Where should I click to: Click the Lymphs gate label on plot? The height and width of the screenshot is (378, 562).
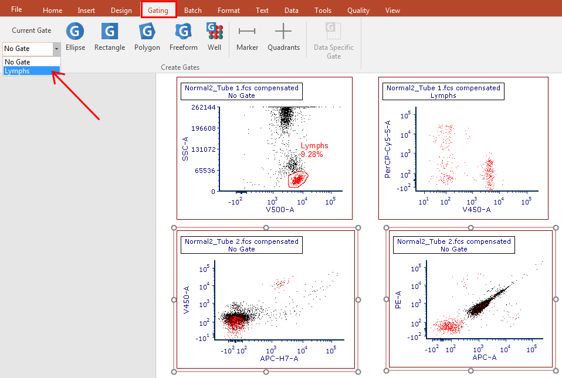coord(314,146)
